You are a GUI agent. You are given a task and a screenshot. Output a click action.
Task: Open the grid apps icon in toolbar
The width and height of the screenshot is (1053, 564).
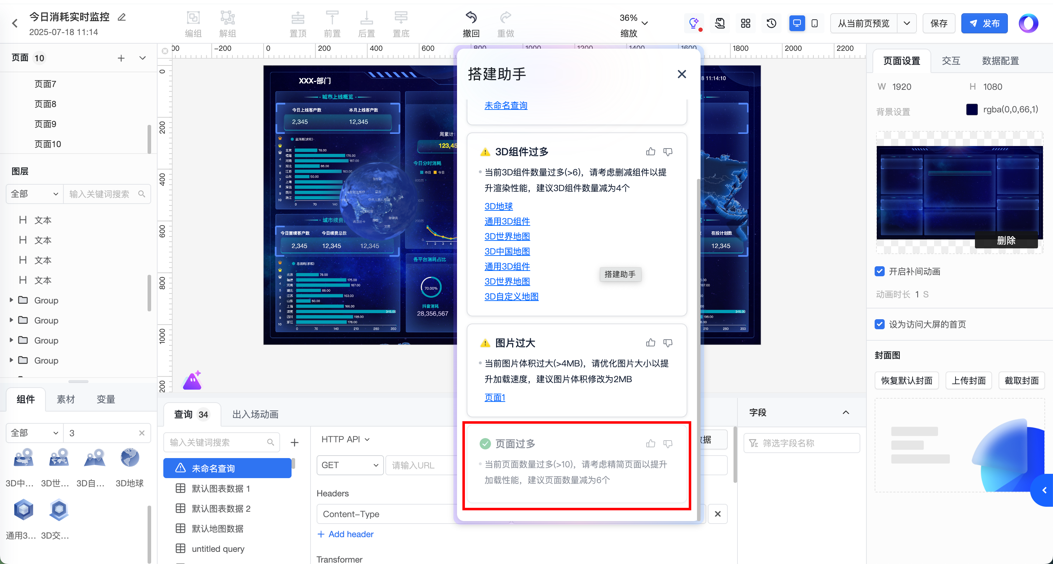(746, 23)
